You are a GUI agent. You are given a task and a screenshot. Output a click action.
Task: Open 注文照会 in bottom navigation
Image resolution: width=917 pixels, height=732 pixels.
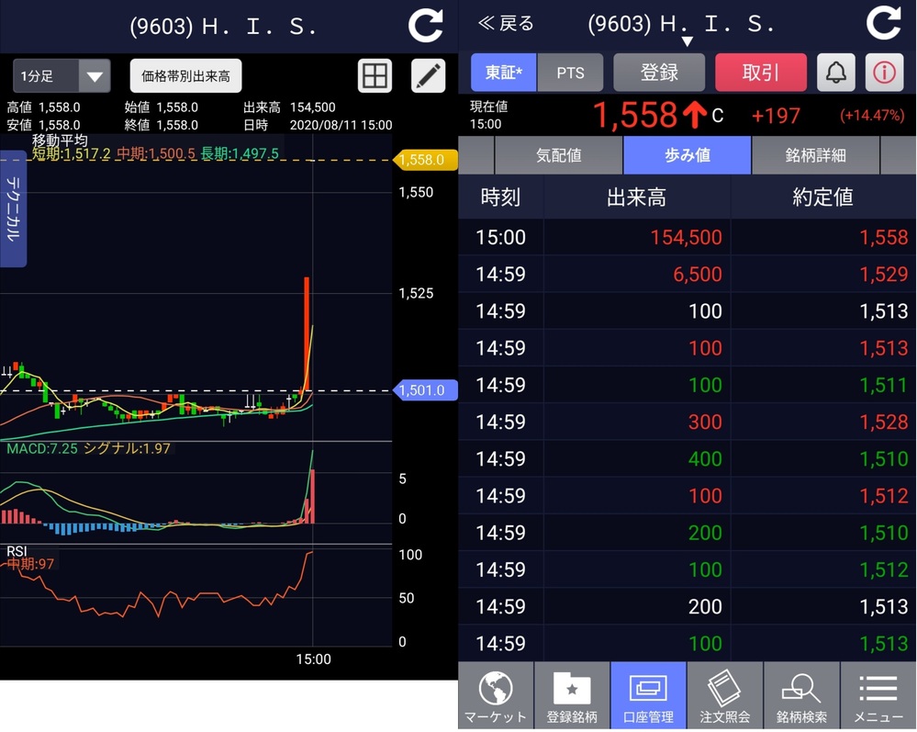point(724,696)
